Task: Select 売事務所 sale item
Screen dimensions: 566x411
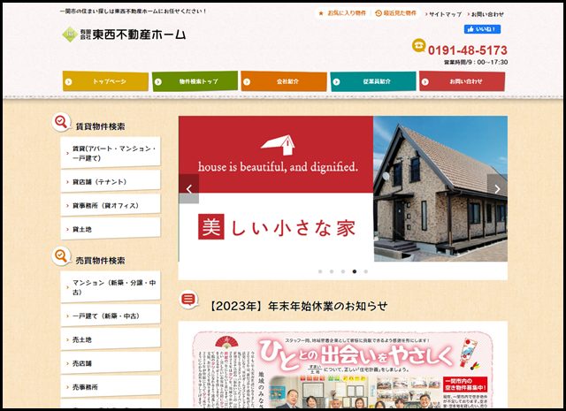Action: click(x=111, y=387)
